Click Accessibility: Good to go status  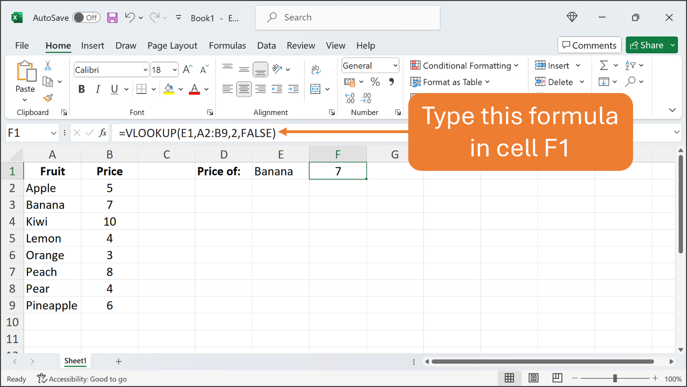pyautogui.click(x=82, y=379)
